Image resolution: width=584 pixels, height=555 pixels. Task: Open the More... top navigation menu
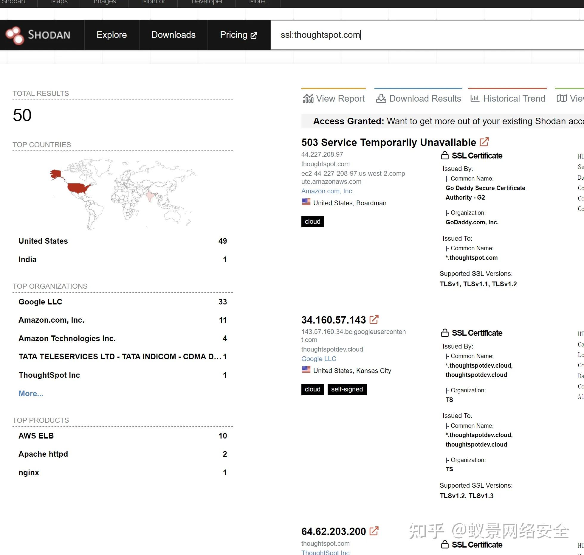[258, 2]
